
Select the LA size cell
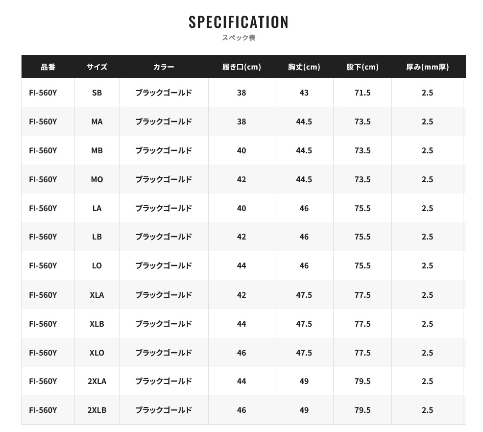(97, 209)
